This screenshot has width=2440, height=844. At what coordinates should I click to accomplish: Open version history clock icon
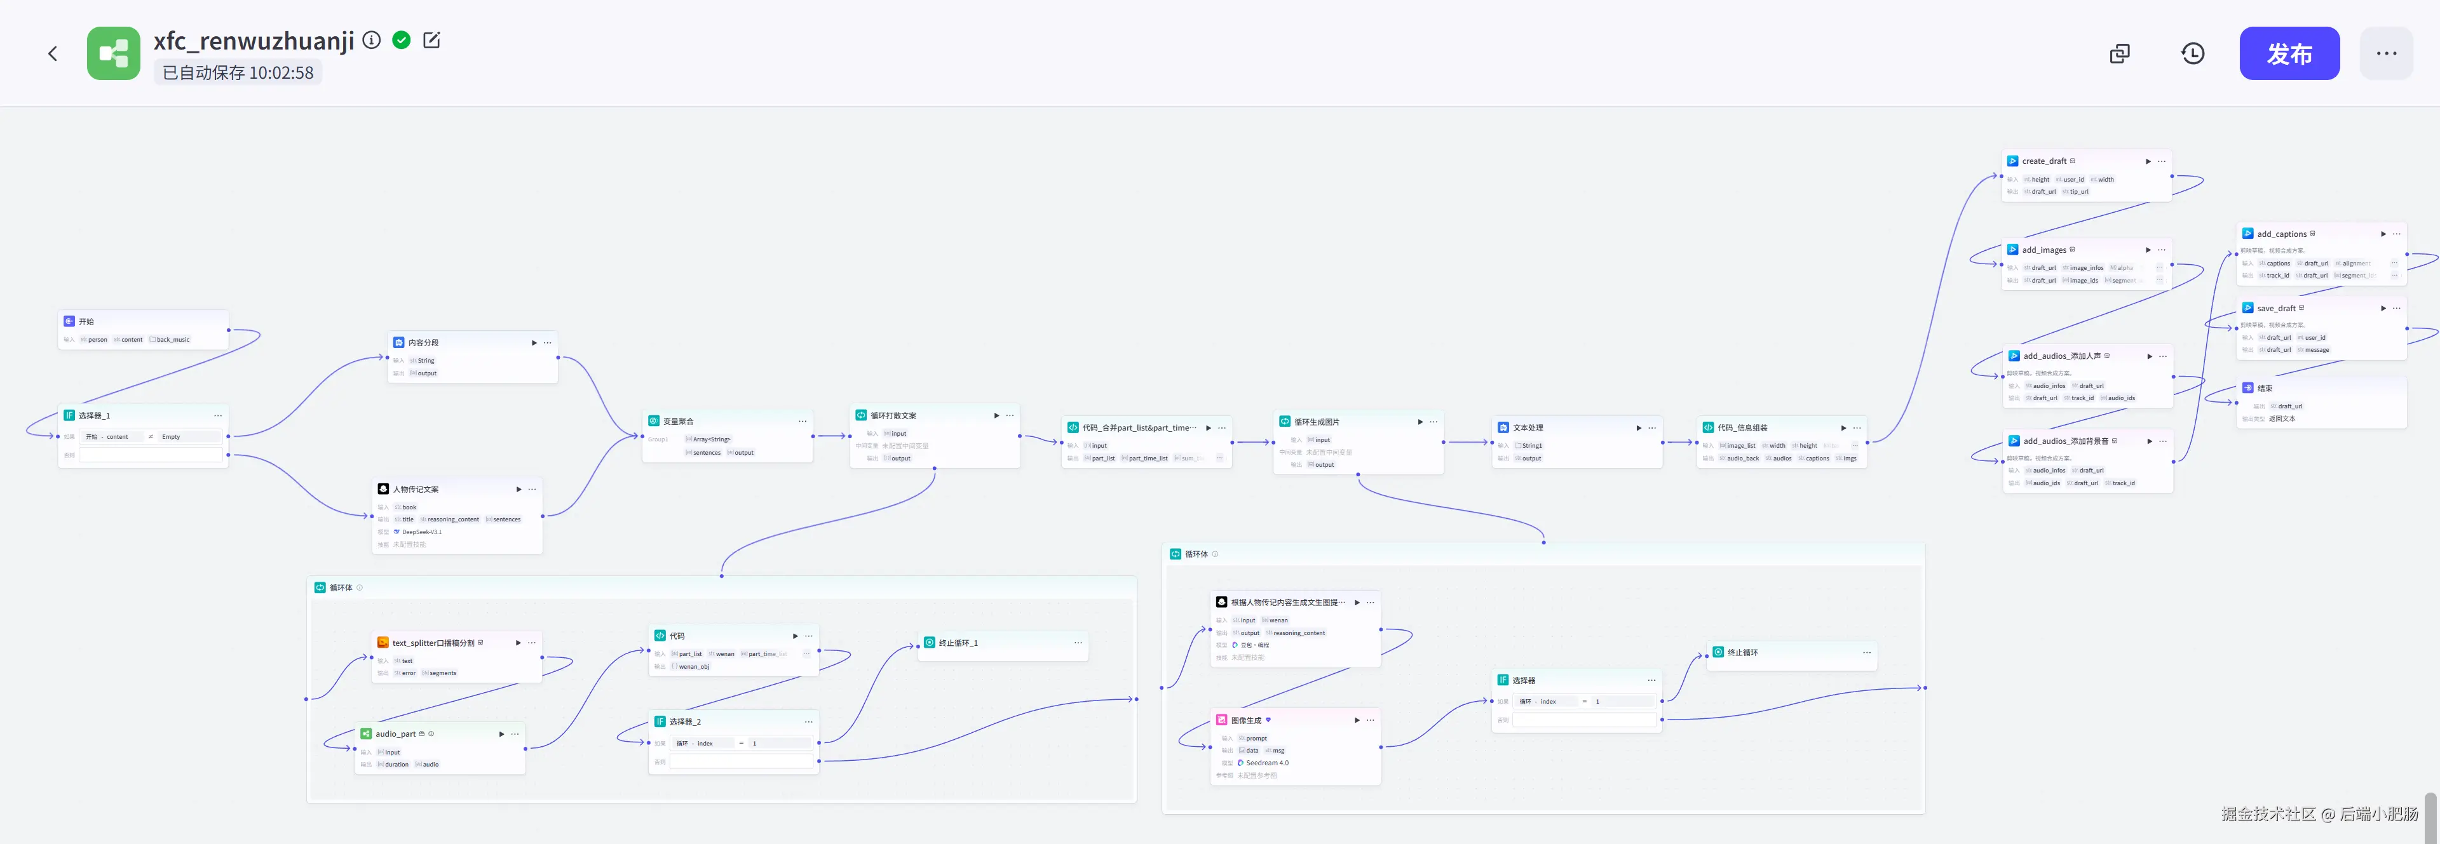[2193, 54]
